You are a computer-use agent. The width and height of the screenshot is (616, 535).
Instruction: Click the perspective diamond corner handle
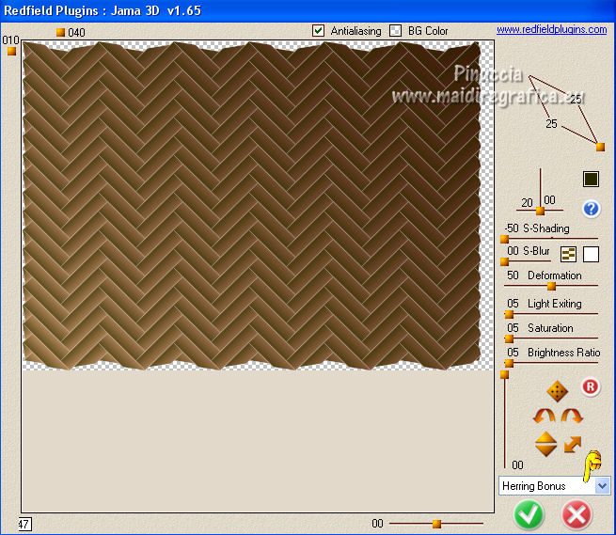[600, 147]
